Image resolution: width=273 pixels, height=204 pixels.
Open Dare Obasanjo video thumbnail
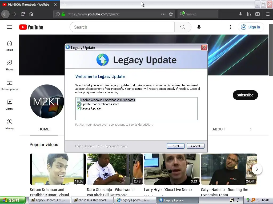(x=115, y=169)
